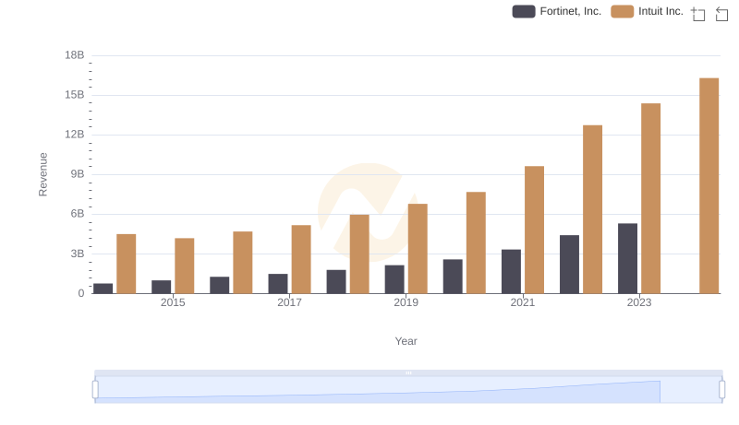Click the 0 y-axis label
Screen dimensions: 739x425
coord(81,293)
